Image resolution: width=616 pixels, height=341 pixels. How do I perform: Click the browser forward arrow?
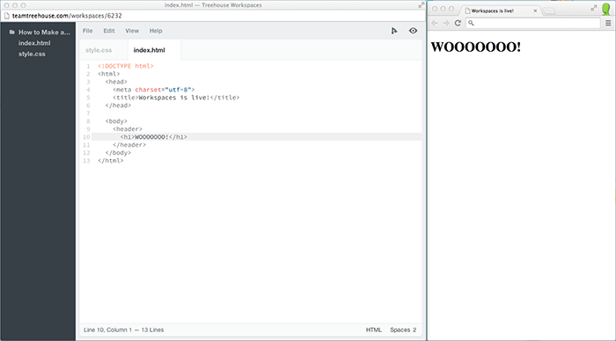[446, 23]
